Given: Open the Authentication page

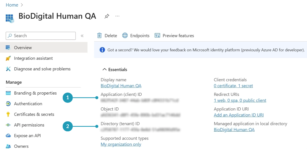Looking at the screenshot, I should 28,104.
